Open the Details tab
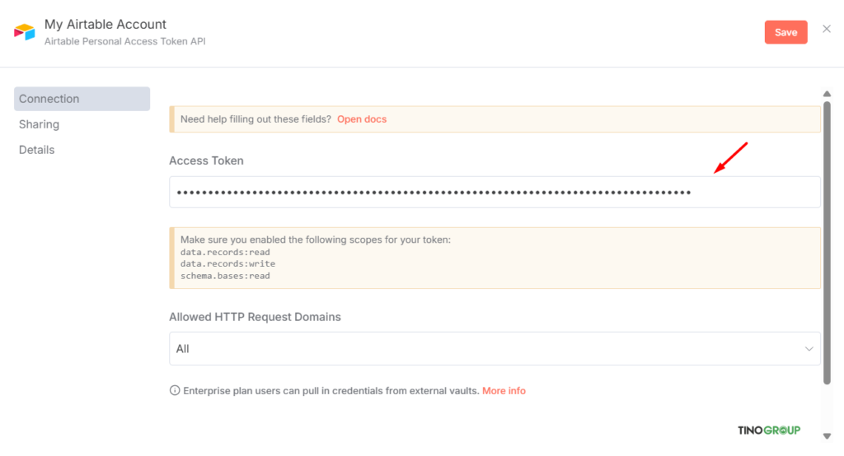The width and height of the screenshot is (844, 456). pyautogui.click(x=37, y=150)
